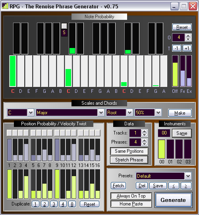Toggle the Home Paste option
Viewport: 199px width, 215px height.
point(131,204)
